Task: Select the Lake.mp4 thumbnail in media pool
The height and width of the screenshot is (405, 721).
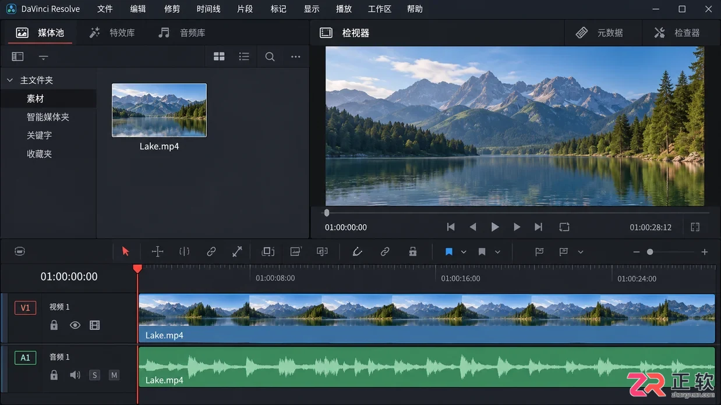Action: click(159, 110)
